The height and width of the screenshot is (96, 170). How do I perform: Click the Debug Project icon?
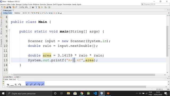45,7
